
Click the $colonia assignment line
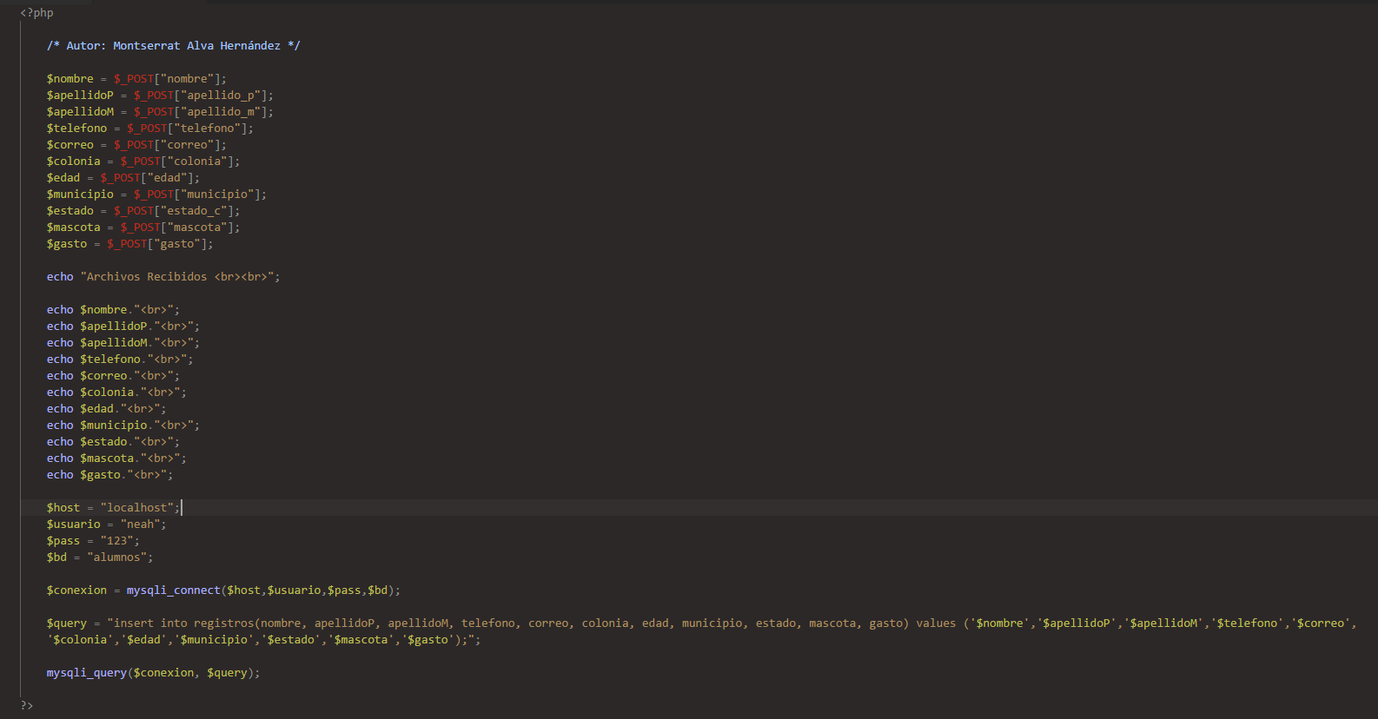tap(143, 162)
